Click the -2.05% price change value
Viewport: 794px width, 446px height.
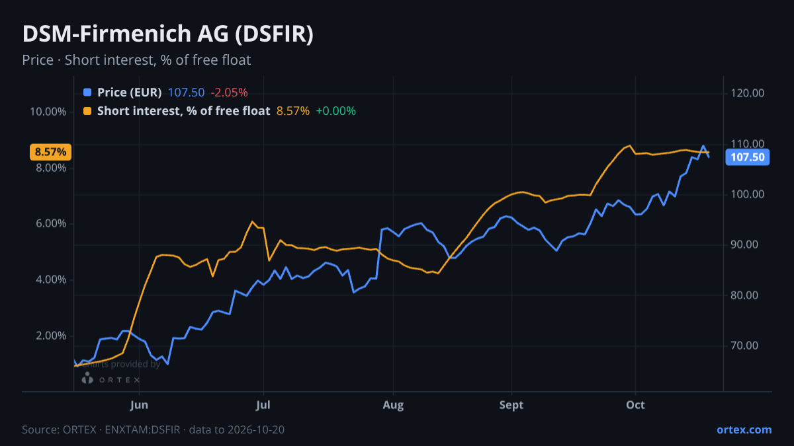pos(229,93)
